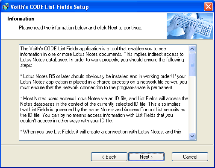This screenshot has height=168, width=215.
Task: Click the empty scrollbar track below the thumb
Action: tap(192, 105)
